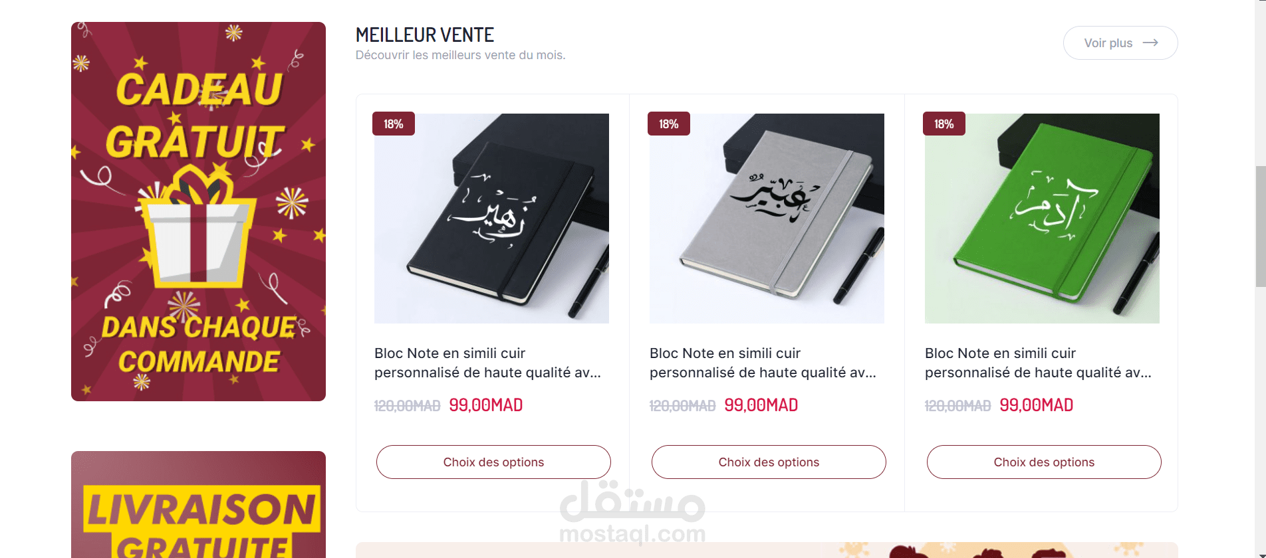
Task: Click the page vertical scrollbar thumb
Action: point(1260,227)
